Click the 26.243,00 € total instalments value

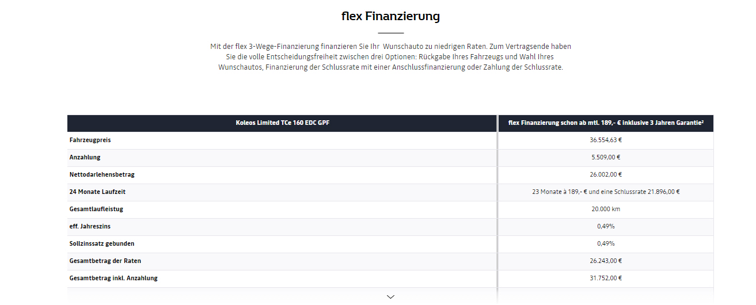pos(606,261)
